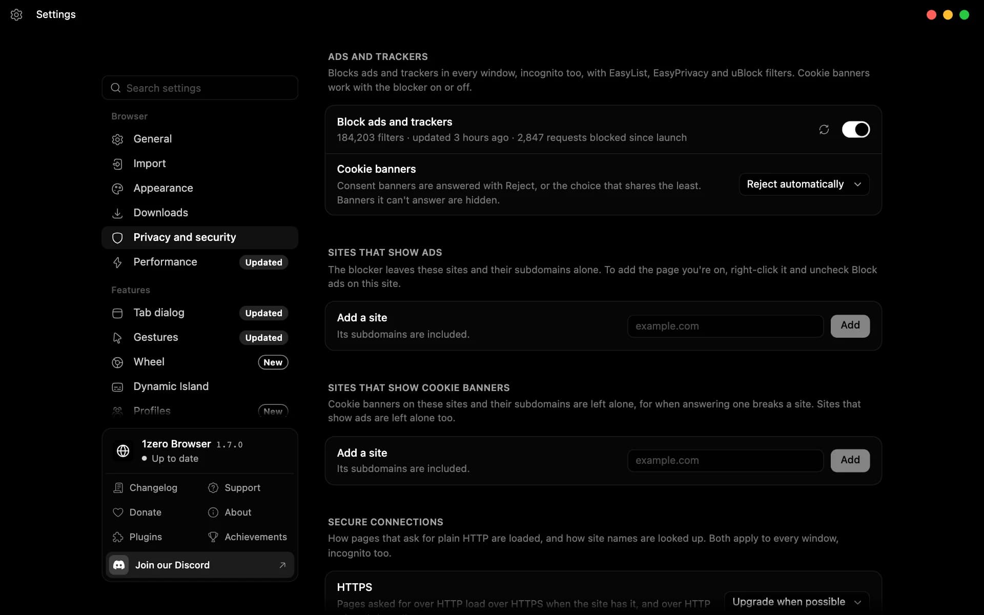This screenshot has width=984, height=615.
Task: Open the Appearance settings page
Action: [x=200, y=188]
